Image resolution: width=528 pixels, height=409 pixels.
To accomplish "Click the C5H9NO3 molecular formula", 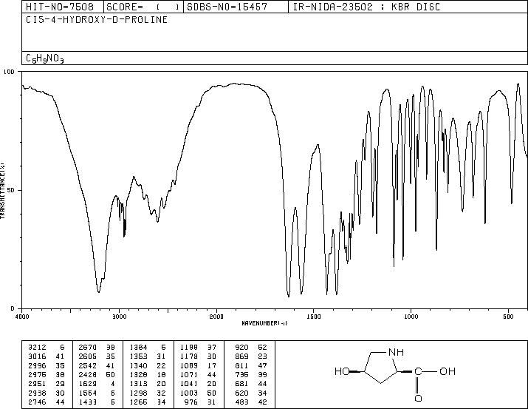I will 45,58.
